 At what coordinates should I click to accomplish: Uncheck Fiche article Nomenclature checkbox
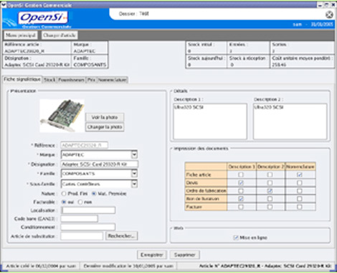click(300, 175)
